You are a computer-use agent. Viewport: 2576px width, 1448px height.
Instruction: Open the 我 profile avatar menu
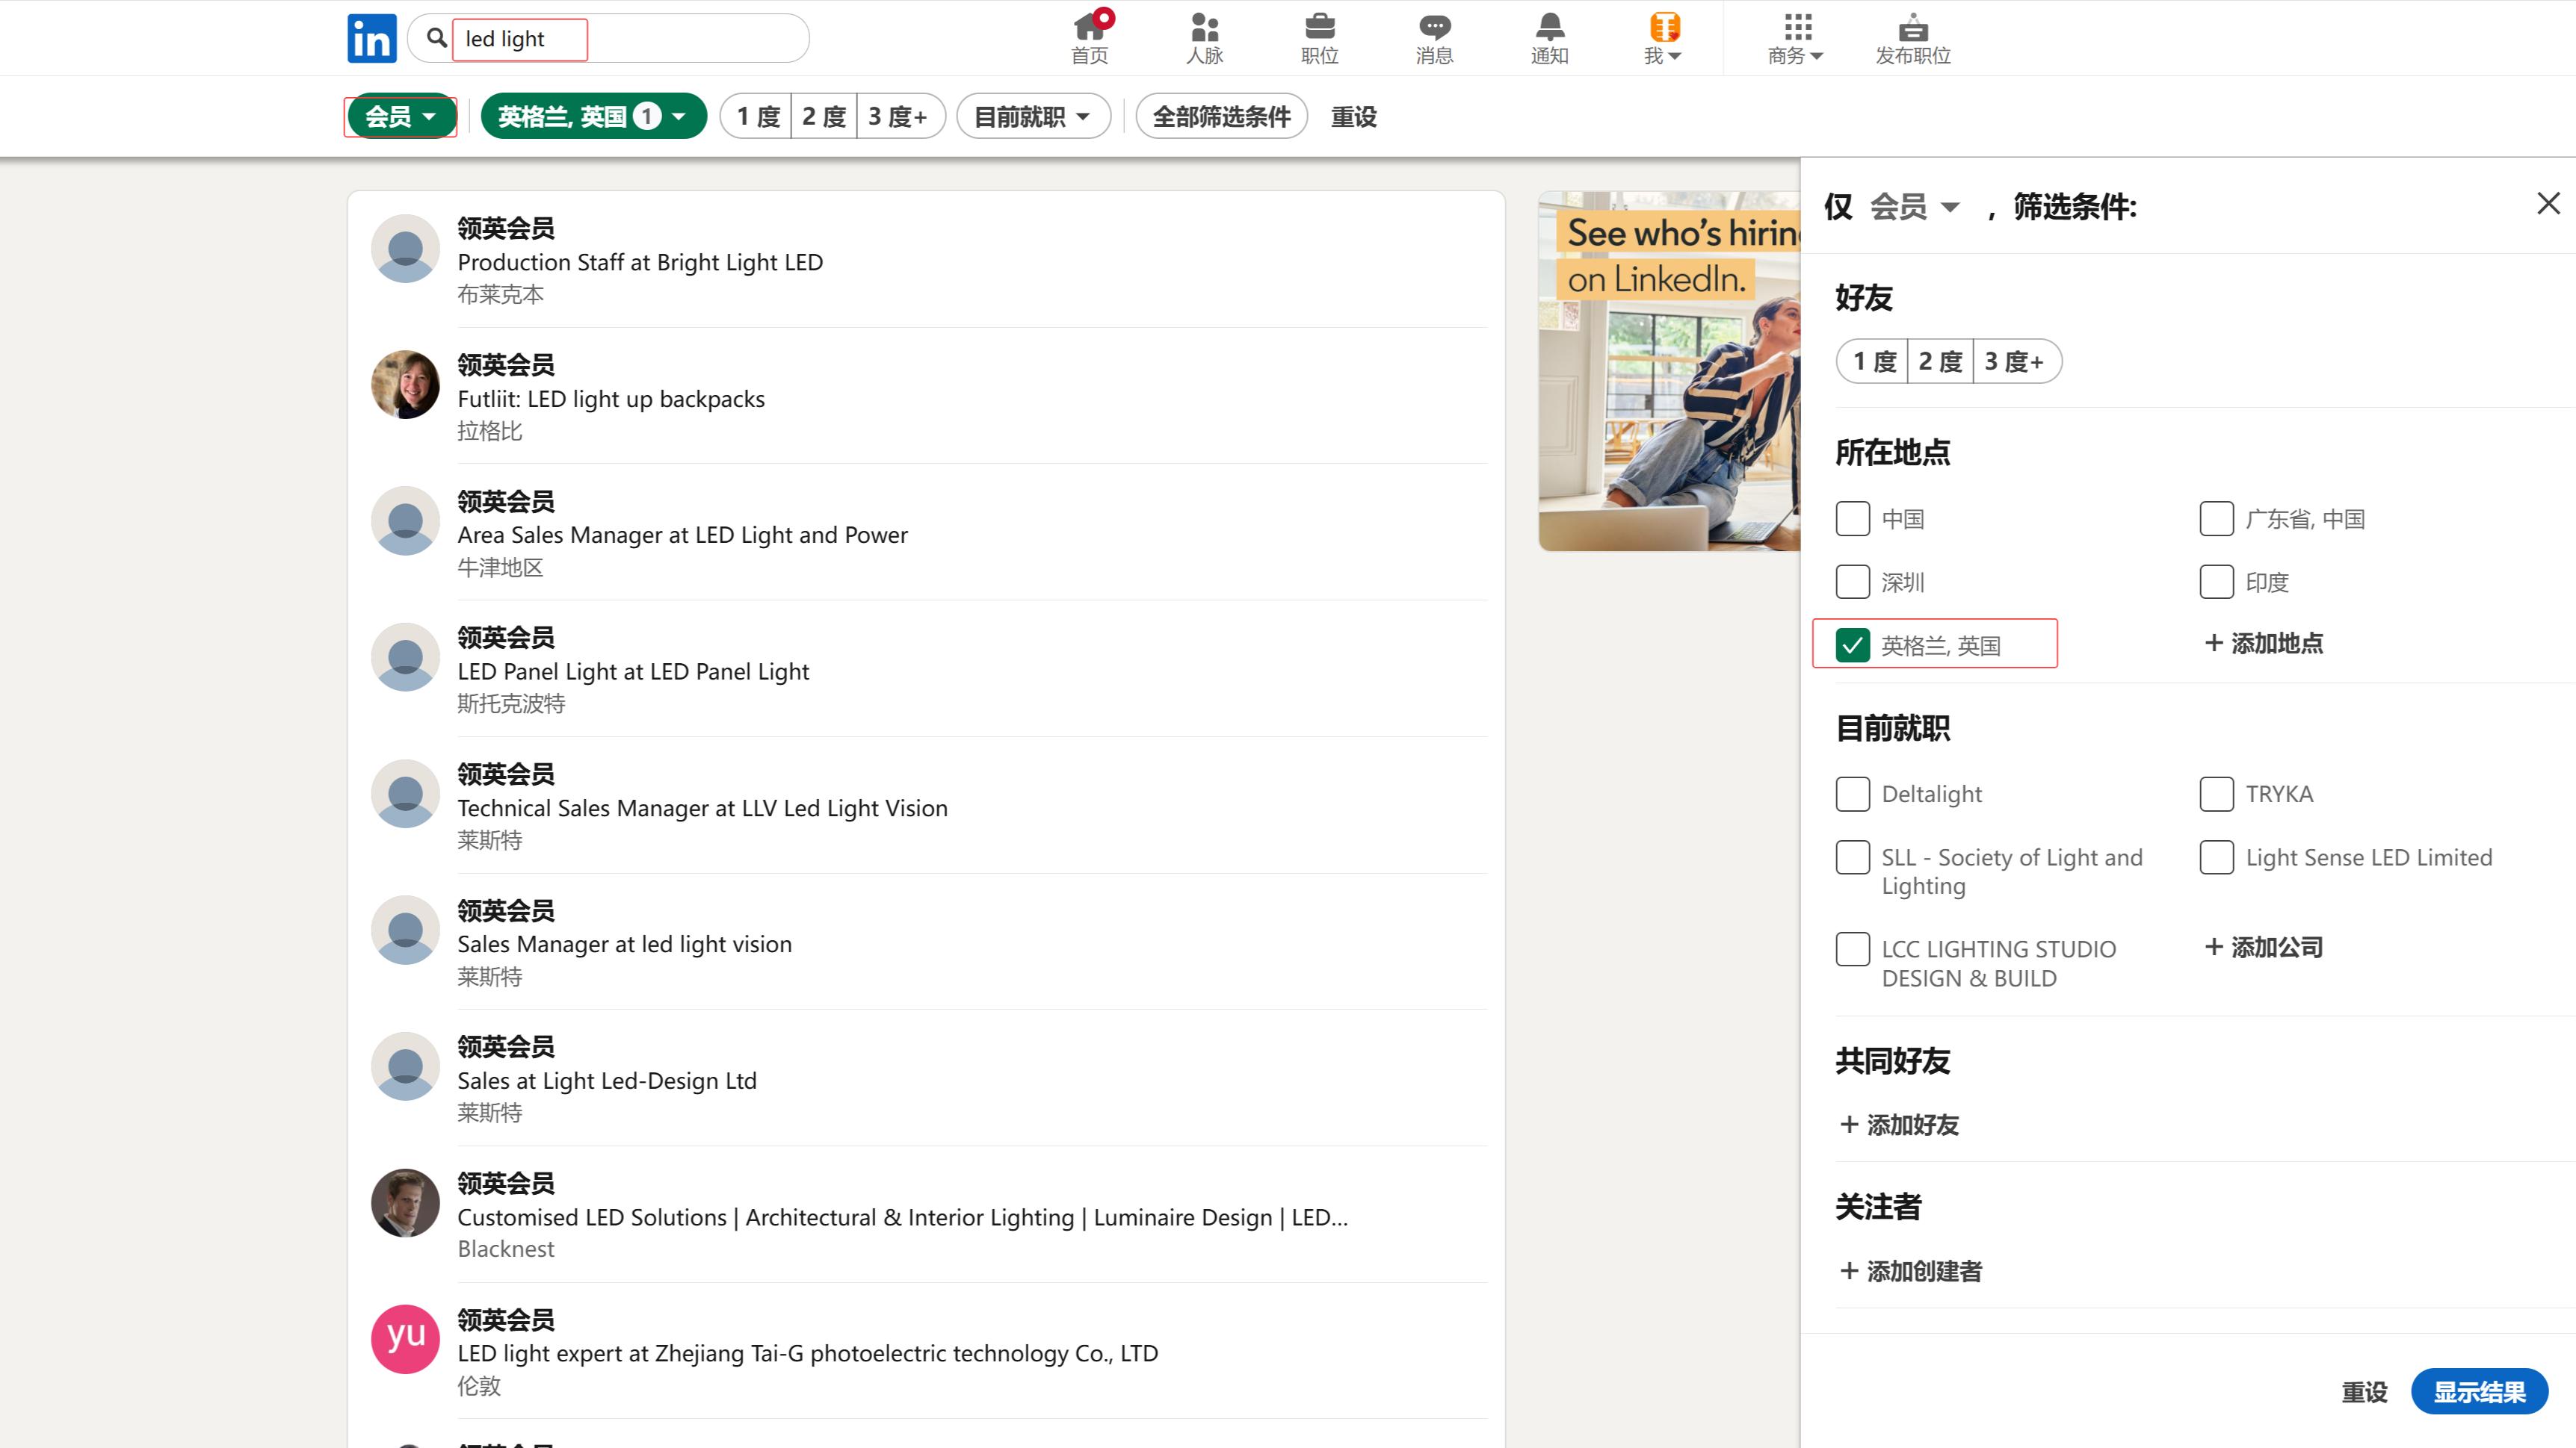tap(1663, 38)
